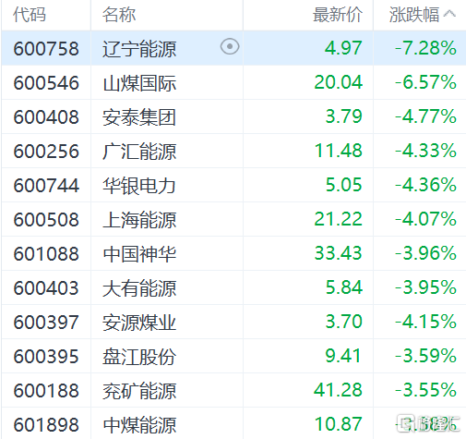Viewport: 466px width, 439px height.
Task: Open stock name 上海能源
Action: pyautogui.click(x=139, y=220)
